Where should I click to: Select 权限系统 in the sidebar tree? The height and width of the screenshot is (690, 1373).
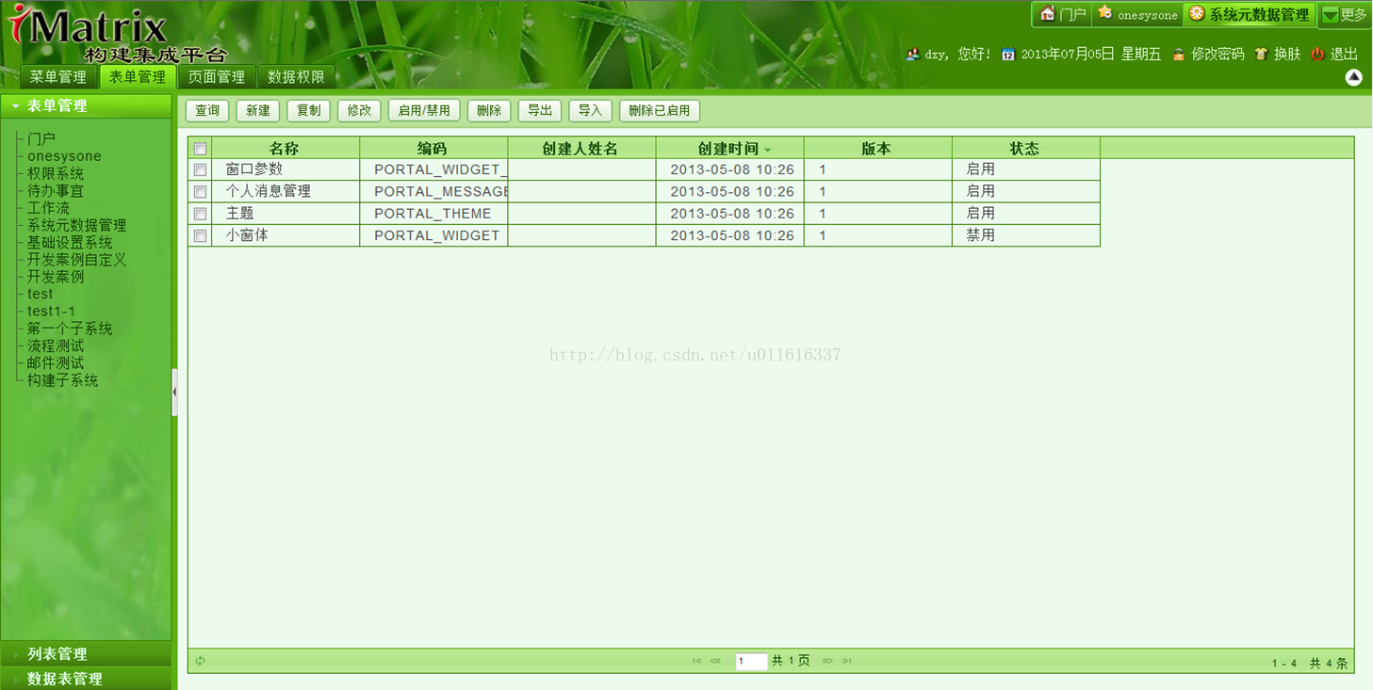pos(56,173)
